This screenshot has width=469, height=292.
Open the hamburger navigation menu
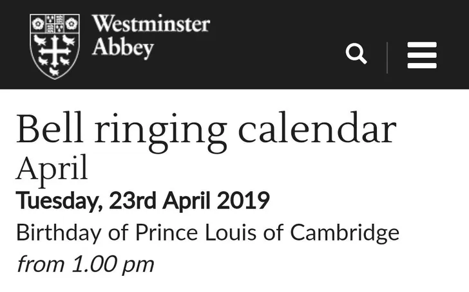[x=422, y=55]
